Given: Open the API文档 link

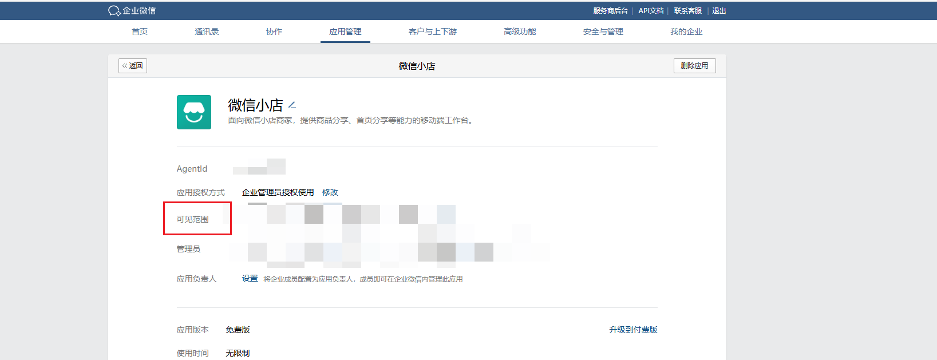Looking at the screenshot, I should [651, 11].
